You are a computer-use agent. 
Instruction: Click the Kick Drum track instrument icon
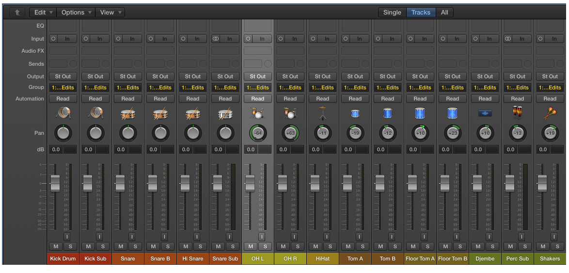(x=63, y=114)
